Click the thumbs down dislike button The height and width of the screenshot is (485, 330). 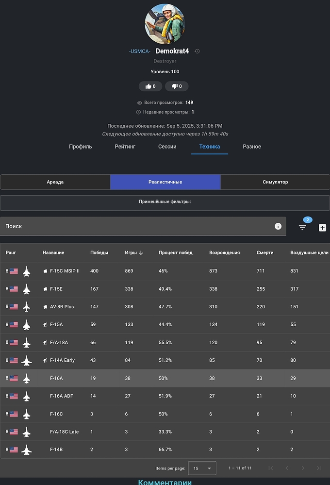177,86
